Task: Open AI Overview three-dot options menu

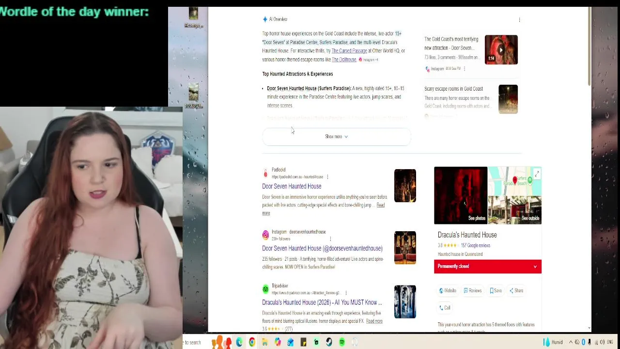Action: [519, 20]
